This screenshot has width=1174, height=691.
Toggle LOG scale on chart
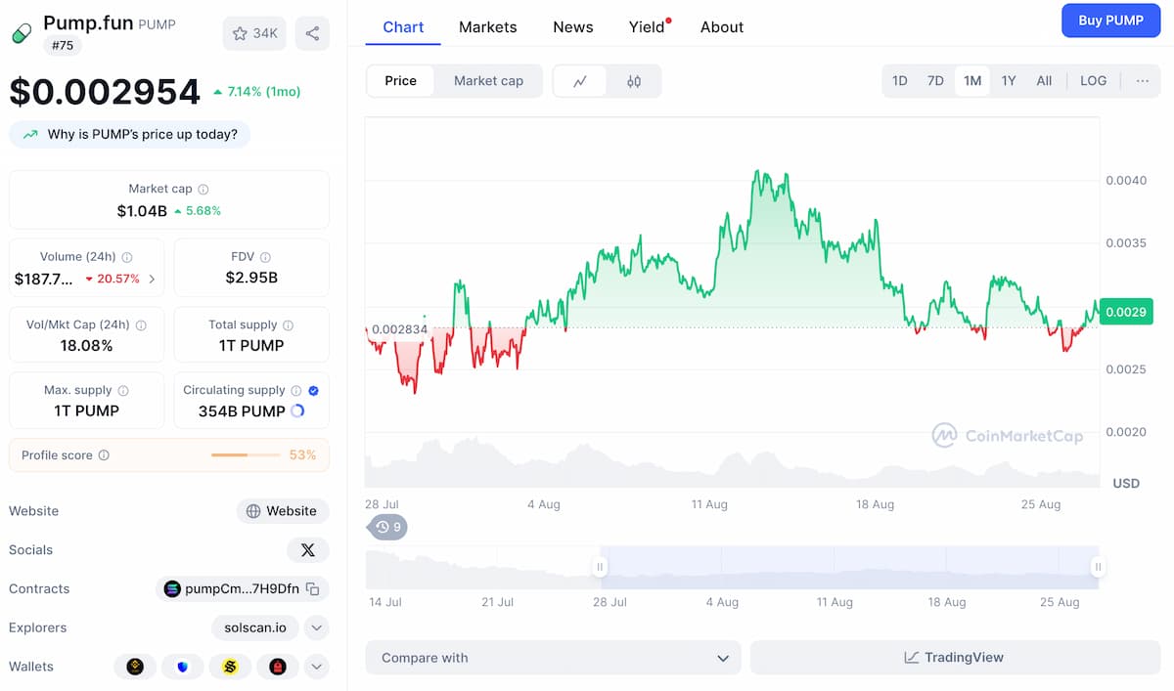pos(1093,81)
